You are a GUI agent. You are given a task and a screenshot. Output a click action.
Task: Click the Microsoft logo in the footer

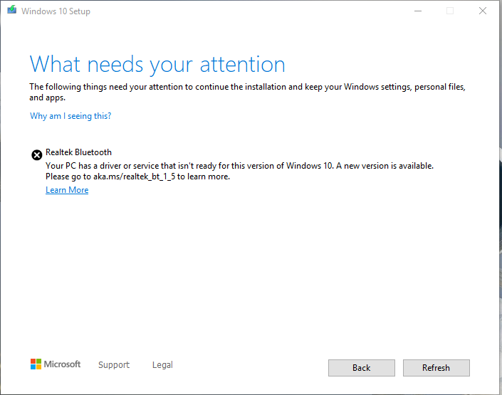56,364
